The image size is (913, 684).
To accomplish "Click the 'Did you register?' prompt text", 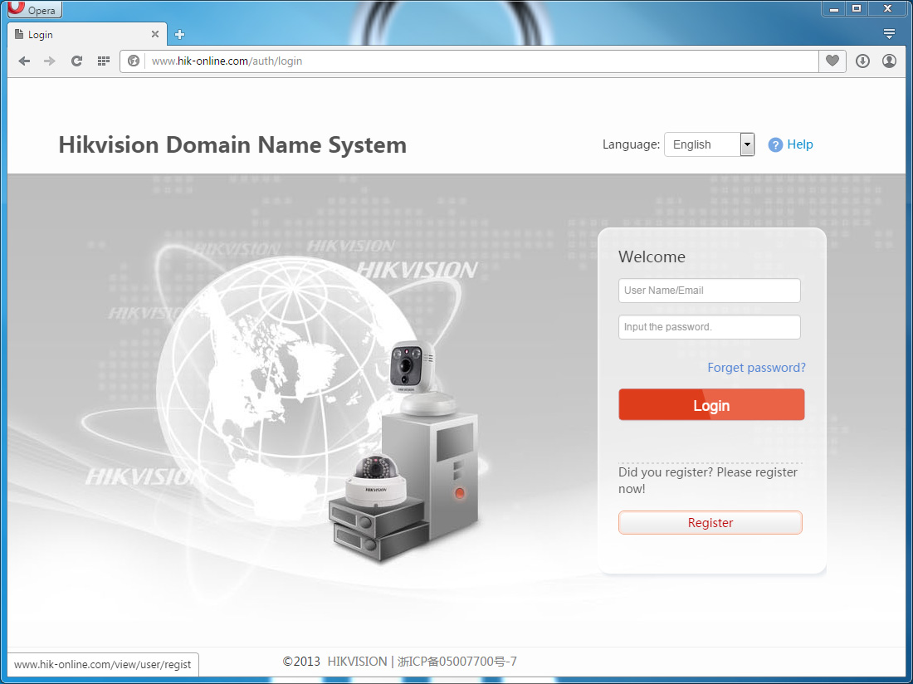I will [x=708, y=481].
